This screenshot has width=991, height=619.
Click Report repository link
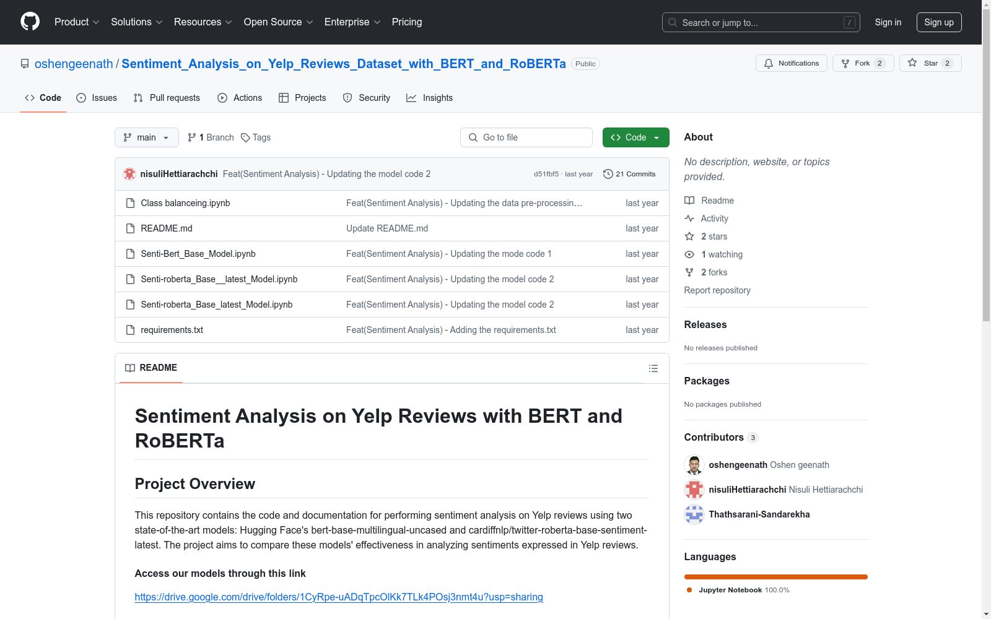[717, 290]
